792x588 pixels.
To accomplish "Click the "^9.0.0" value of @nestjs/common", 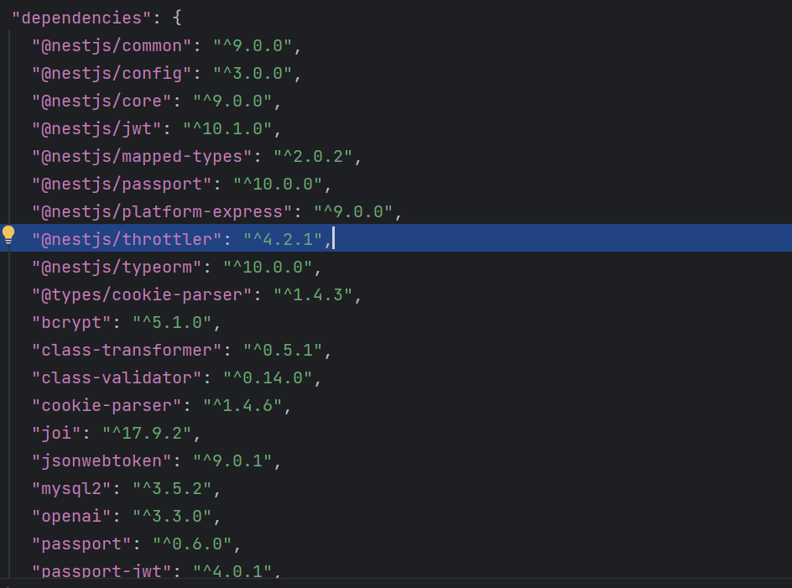I will pos(253,46).
